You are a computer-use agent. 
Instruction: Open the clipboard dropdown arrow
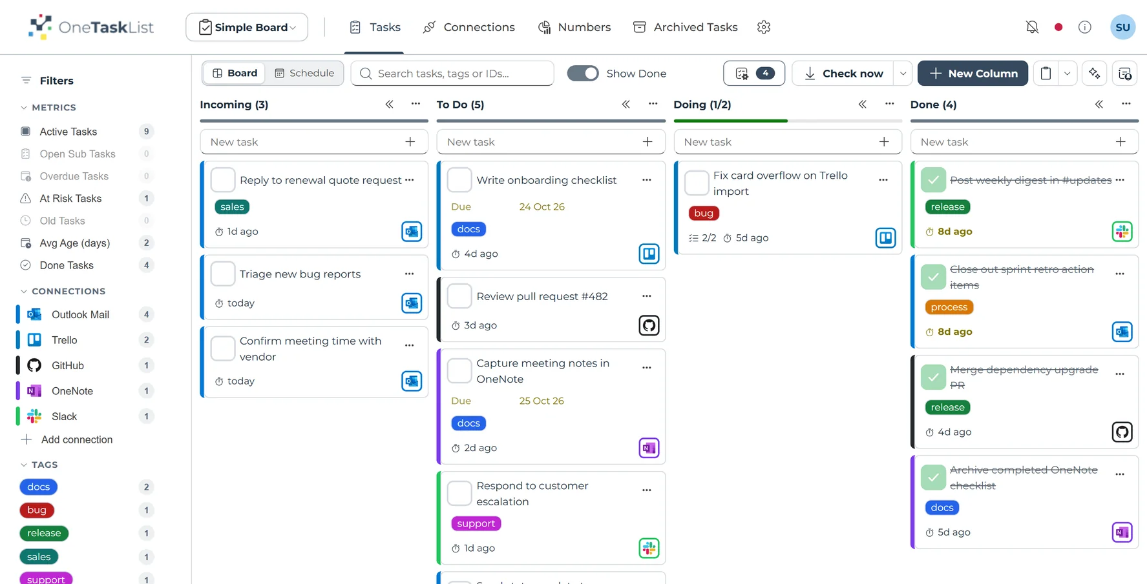tap(1067, 73)
